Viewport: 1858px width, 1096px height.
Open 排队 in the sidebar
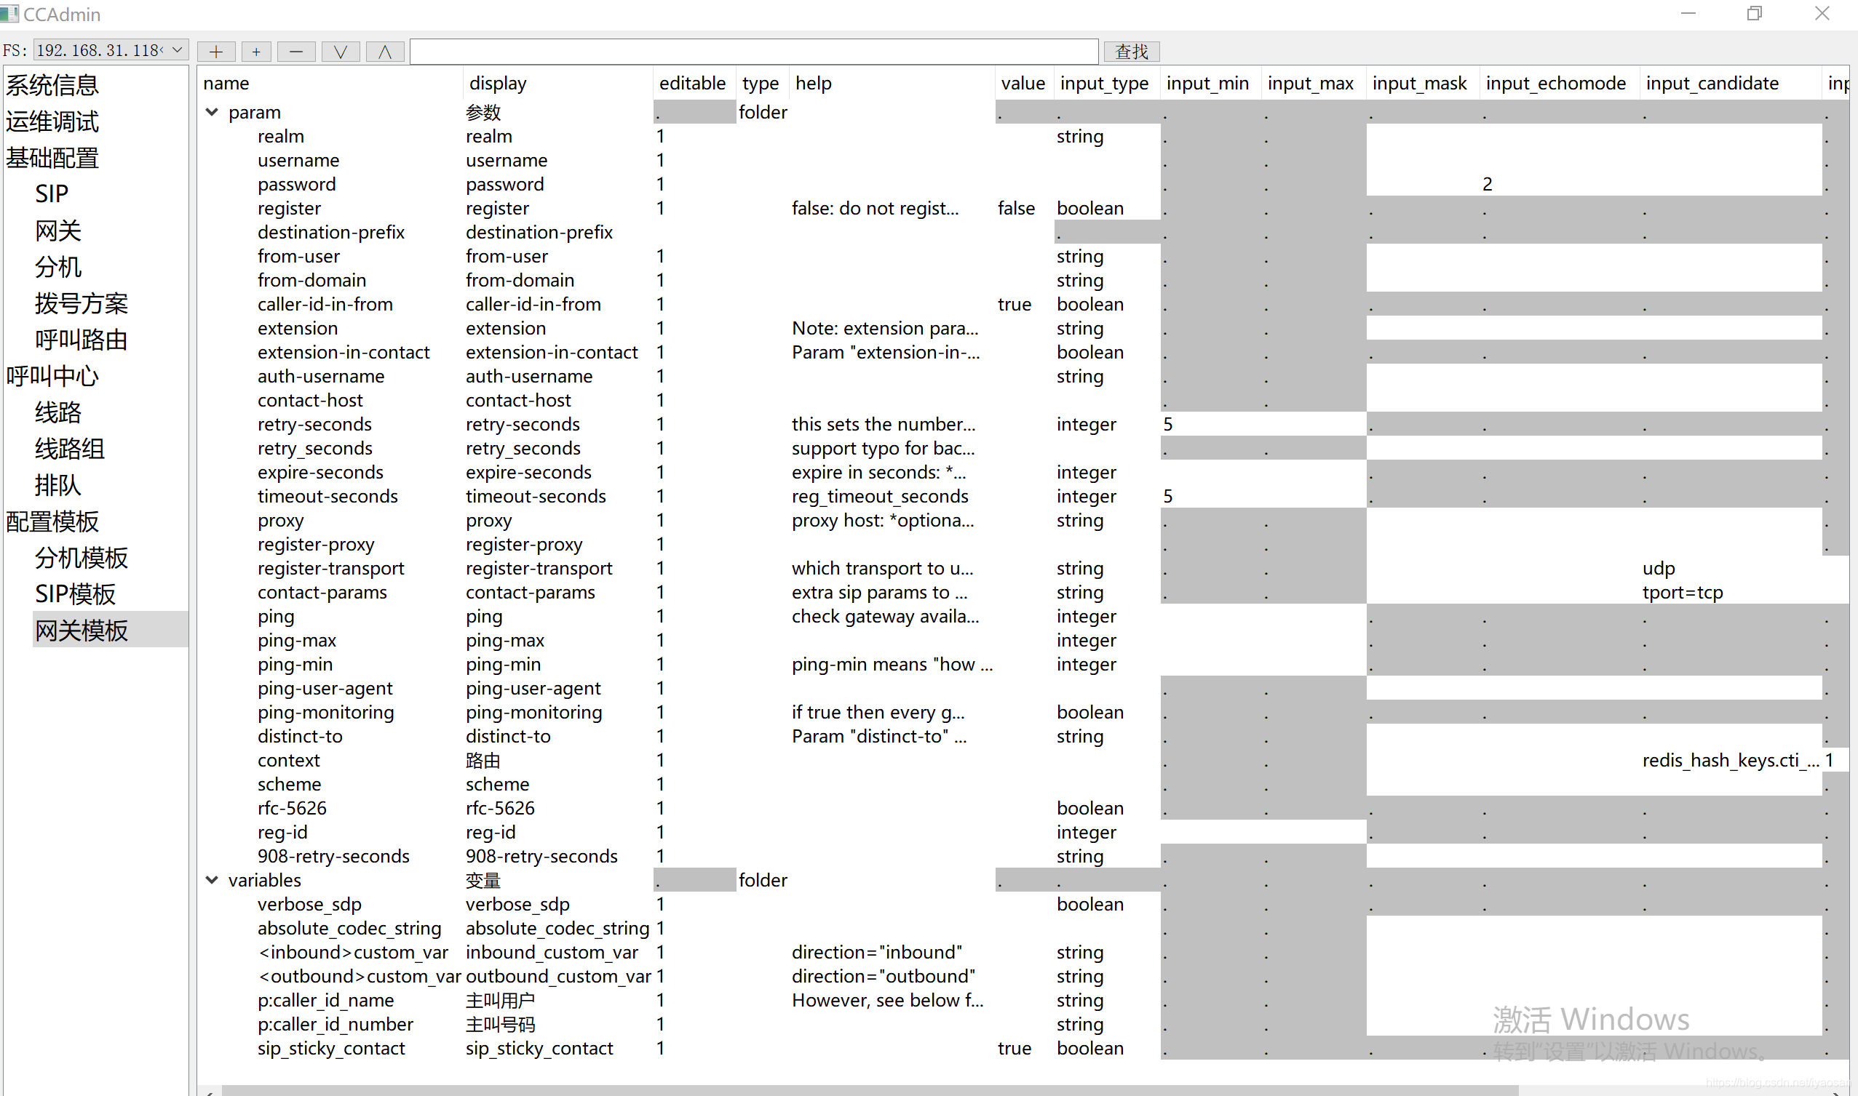pyautogui.click(x=57, y=484)
